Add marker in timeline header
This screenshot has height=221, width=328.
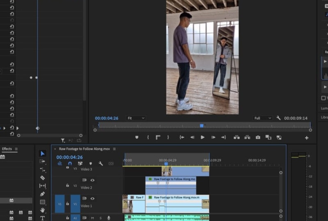click(x=91, y=164)
